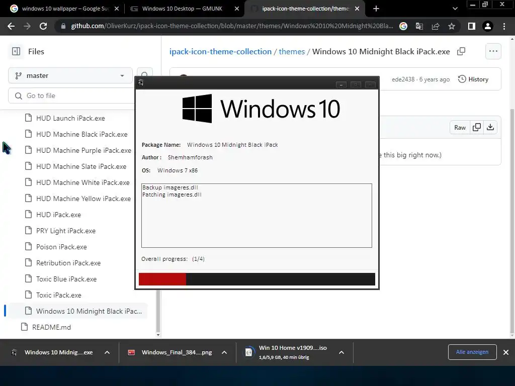515x386 pixels.
Task: Click the file tree scrollbar down arrow
Action: point(158,335)
